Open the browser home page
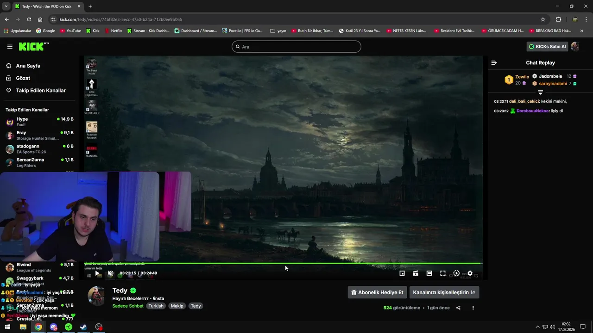This screenshot has width=593, height=333. [40, 19]
